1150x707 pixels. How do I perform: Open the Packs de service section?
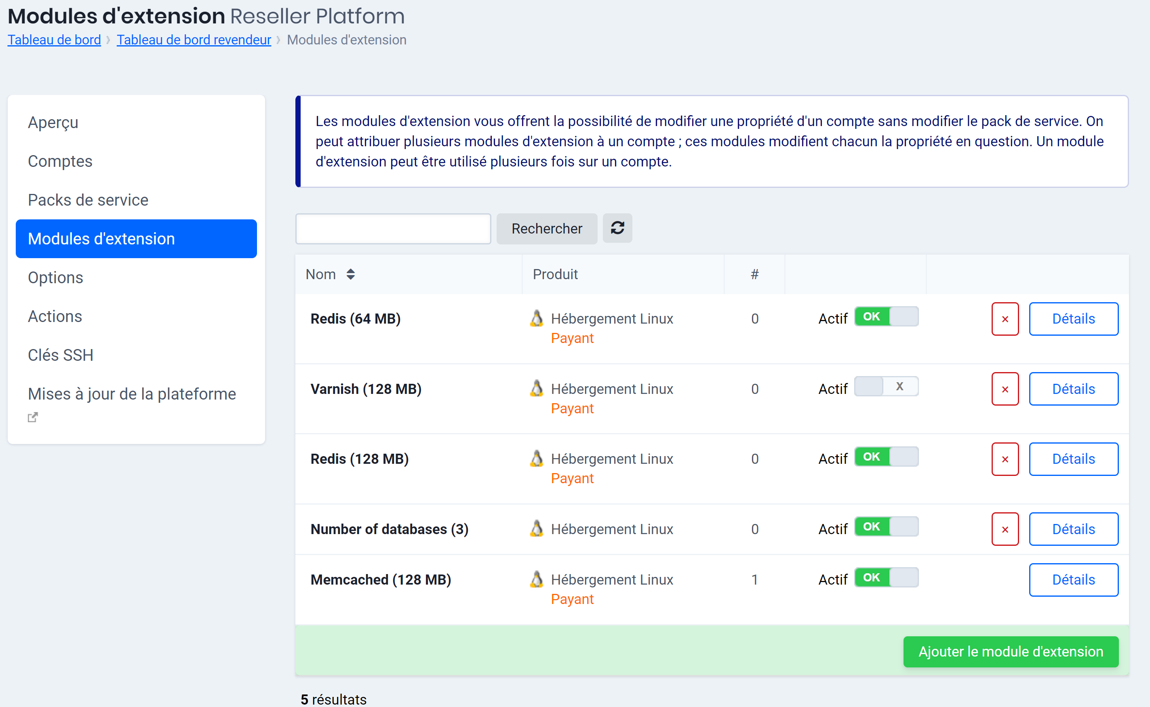coord(88,200)
